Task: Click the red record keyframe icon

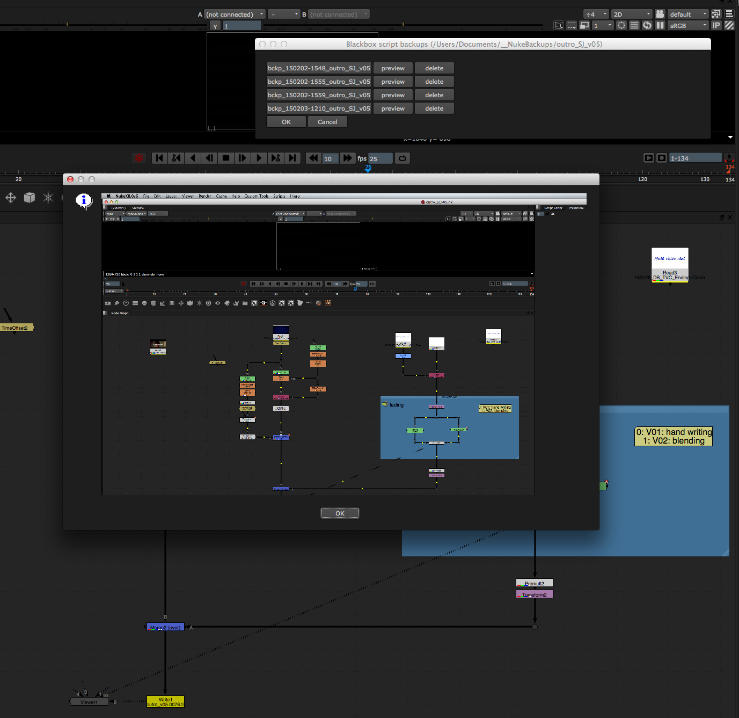Action: point(139,158)
